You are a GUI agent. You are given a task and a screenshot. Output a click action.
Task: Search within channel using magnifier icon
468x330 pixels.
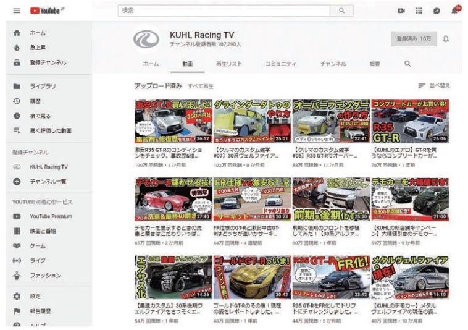point(407,64)
